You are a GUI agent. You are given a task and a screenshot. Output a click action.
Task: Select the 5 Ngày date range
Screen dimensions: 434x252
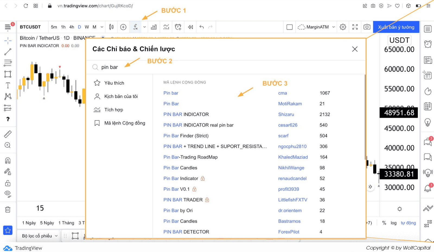47,223
